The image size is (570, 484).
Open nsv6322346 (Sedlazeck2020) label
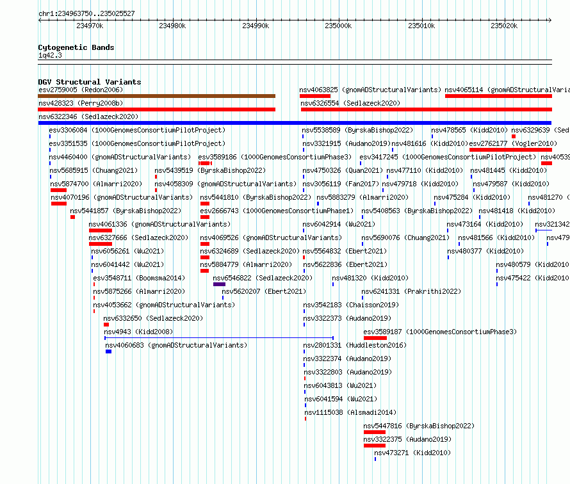click(88, 117)
